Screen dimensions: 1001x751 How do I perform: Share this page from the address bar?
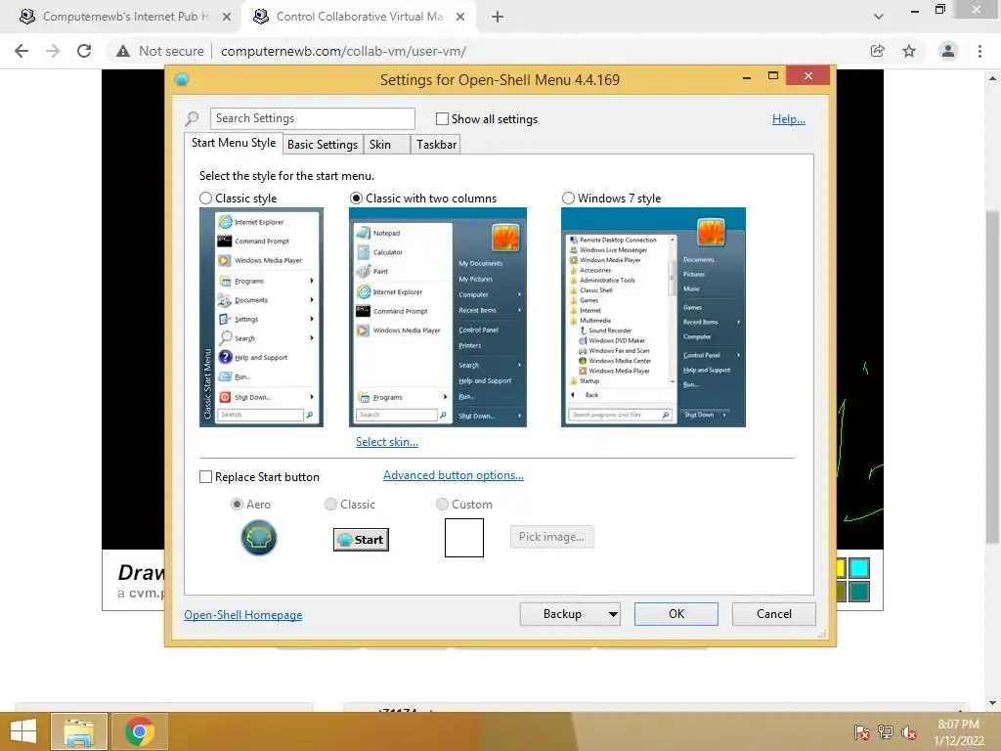(878, 51)
